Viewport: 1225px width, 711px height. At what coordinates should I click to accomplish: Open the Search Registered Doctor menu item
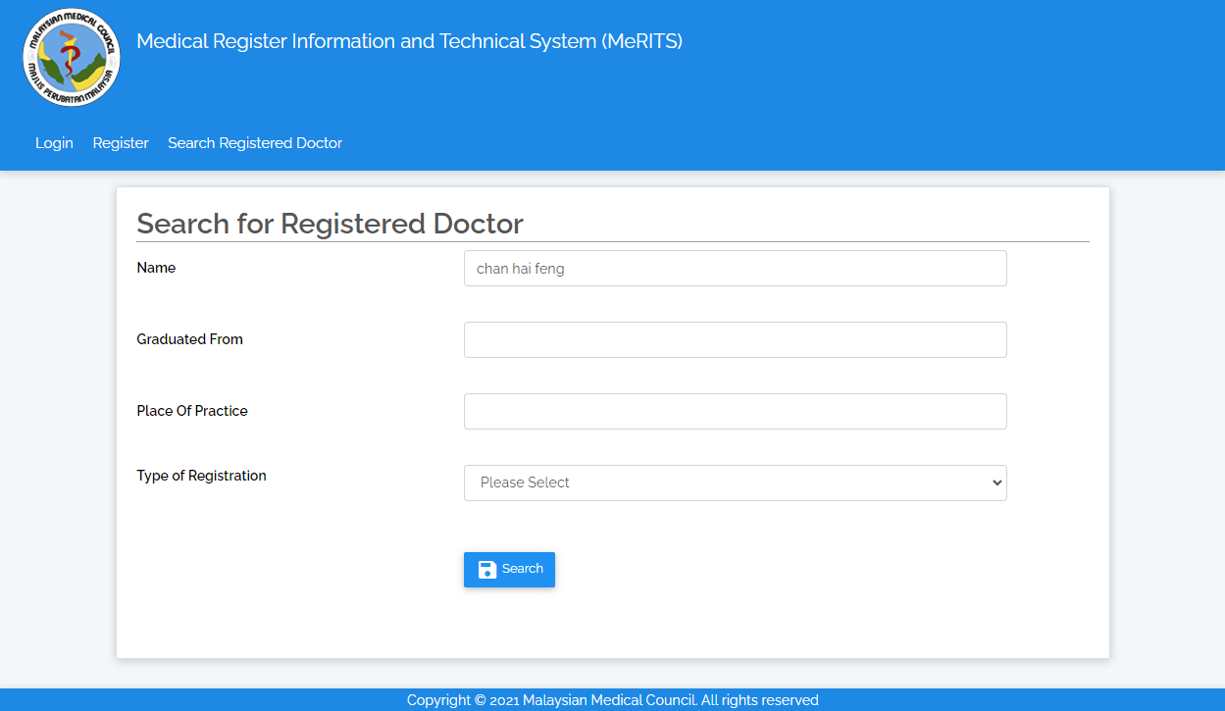pyautogui.click(x=254, y=143)
